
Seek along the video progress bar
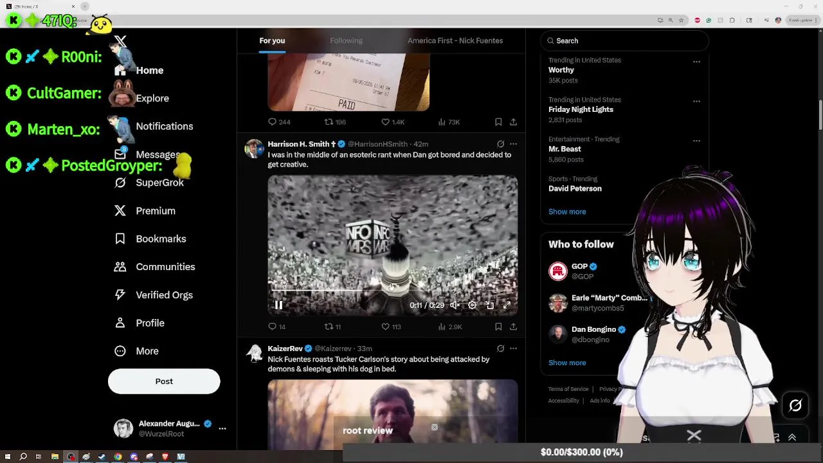click(x=393, y=291)
